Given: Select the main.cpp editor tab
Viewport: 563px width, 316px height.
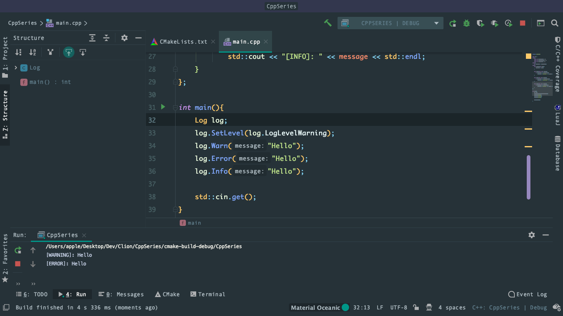Looking at the screenshot, I should 246,42.
